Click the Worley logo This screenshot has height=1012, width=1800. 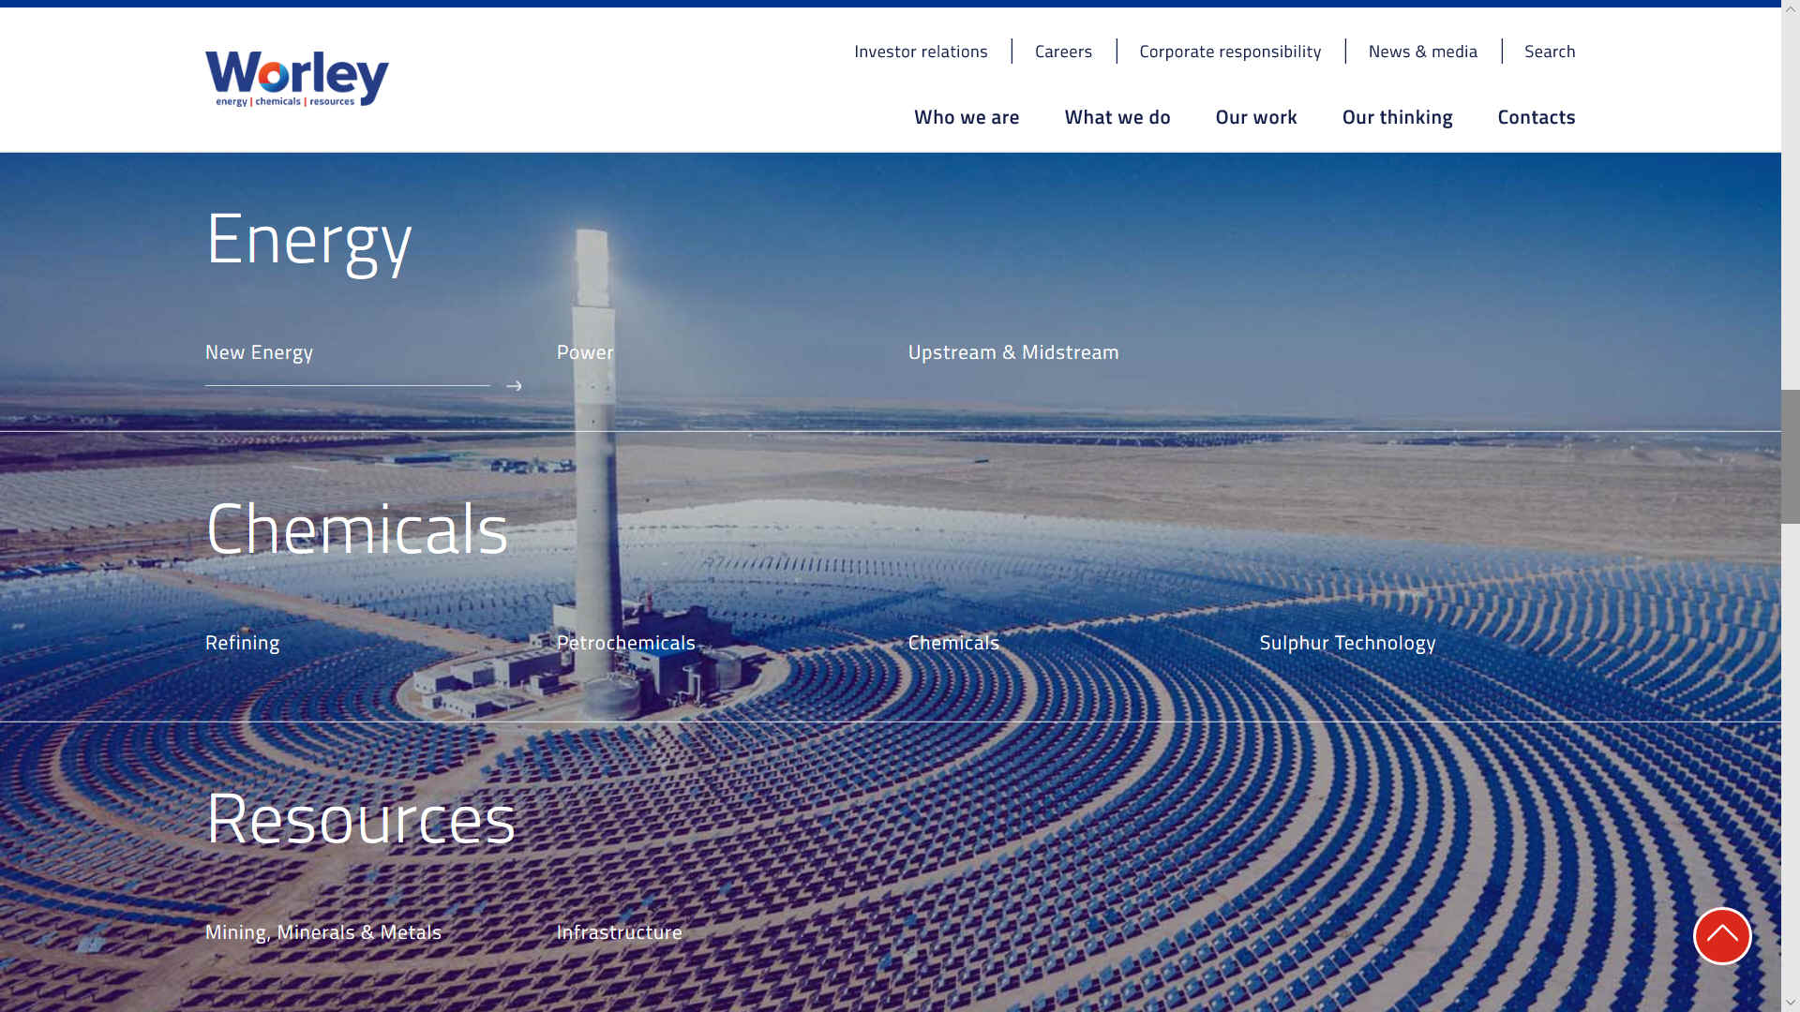tap(296, 79)
